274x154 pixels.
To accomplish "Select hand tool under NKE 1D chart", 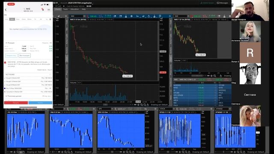I will [x=221, y=76].
